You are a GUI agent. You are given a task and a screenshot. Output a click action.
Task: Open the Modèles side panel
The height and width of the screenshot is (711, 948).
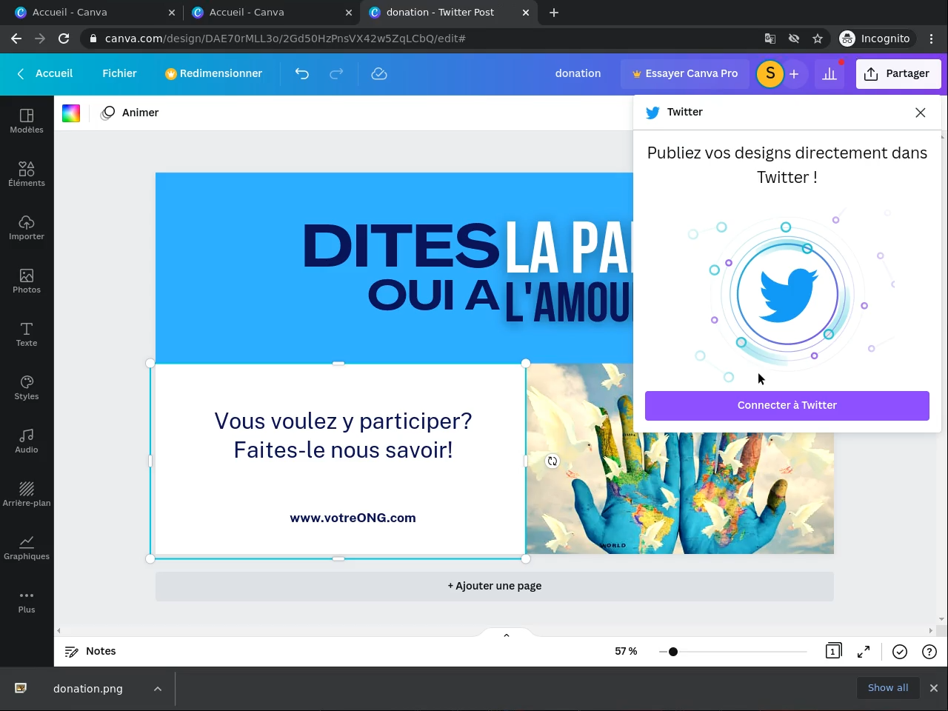(x=27, y=121)
